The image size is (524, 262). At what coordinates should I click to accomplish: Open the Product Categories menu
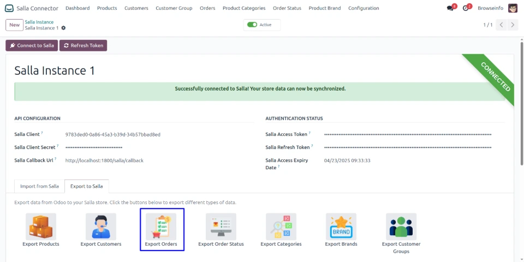244,8
